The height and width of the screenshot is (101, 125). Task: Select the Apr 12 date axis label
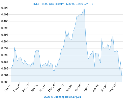click(87, 88)
